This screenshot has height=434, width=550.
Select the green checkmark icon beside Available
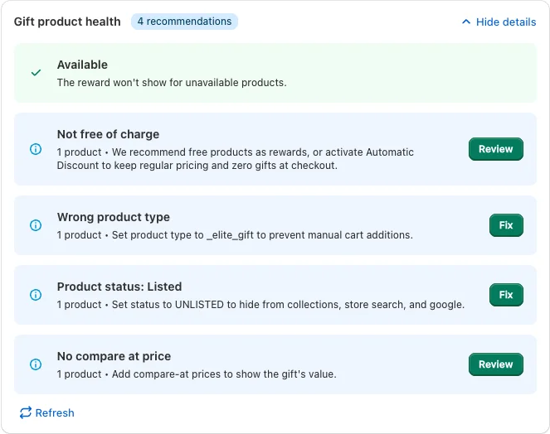coord(36,73)
